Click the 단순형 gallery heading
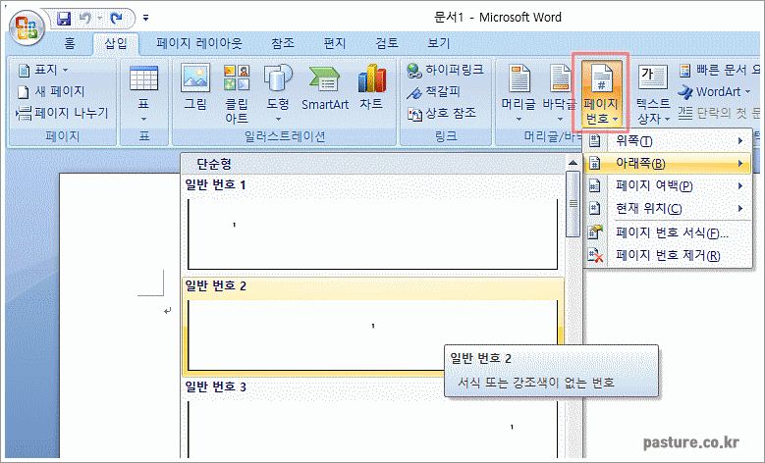The image size is (765, 463). click(214, 164)
